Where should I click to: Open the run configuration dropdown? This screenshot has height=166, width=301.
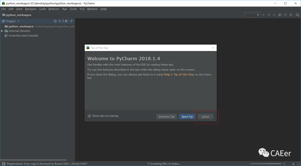252,15
